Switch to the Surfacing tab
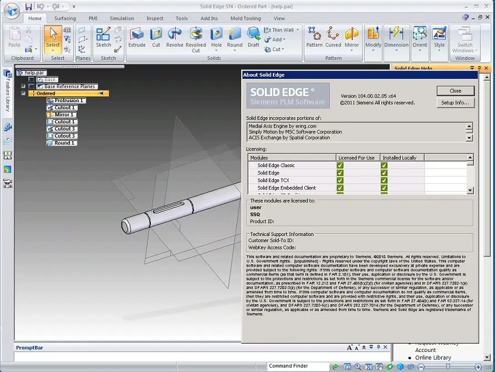This screenshot has width=495, height=372. (65, 18)
